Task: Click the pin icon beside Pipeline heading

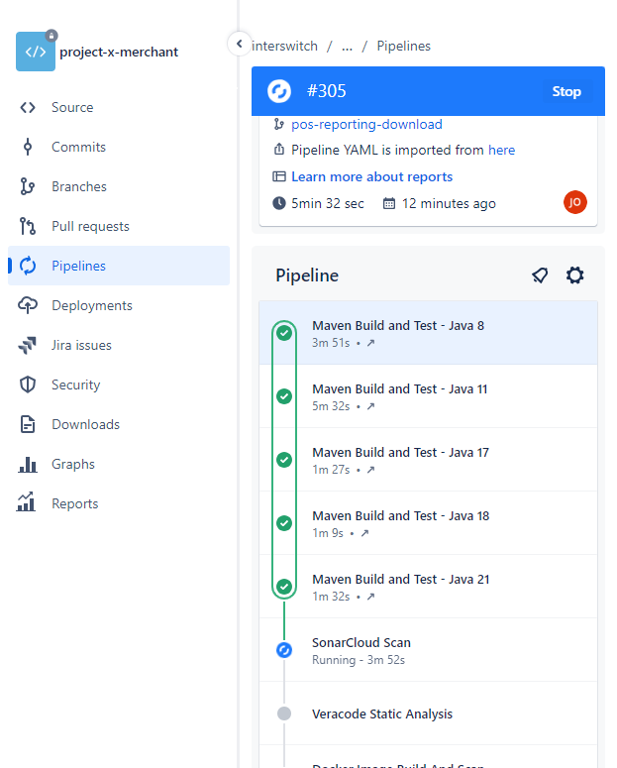Action: pos(540,275)
